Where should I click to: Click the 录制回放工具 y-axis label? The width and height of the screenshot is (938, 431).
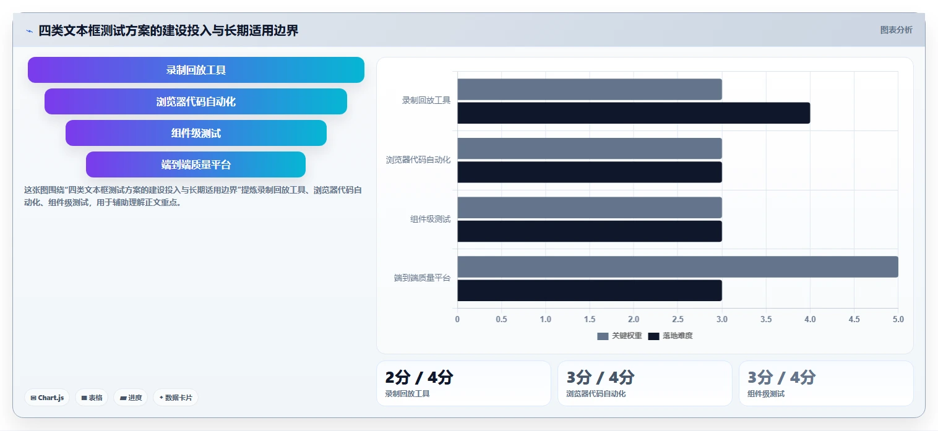point(426,100)
